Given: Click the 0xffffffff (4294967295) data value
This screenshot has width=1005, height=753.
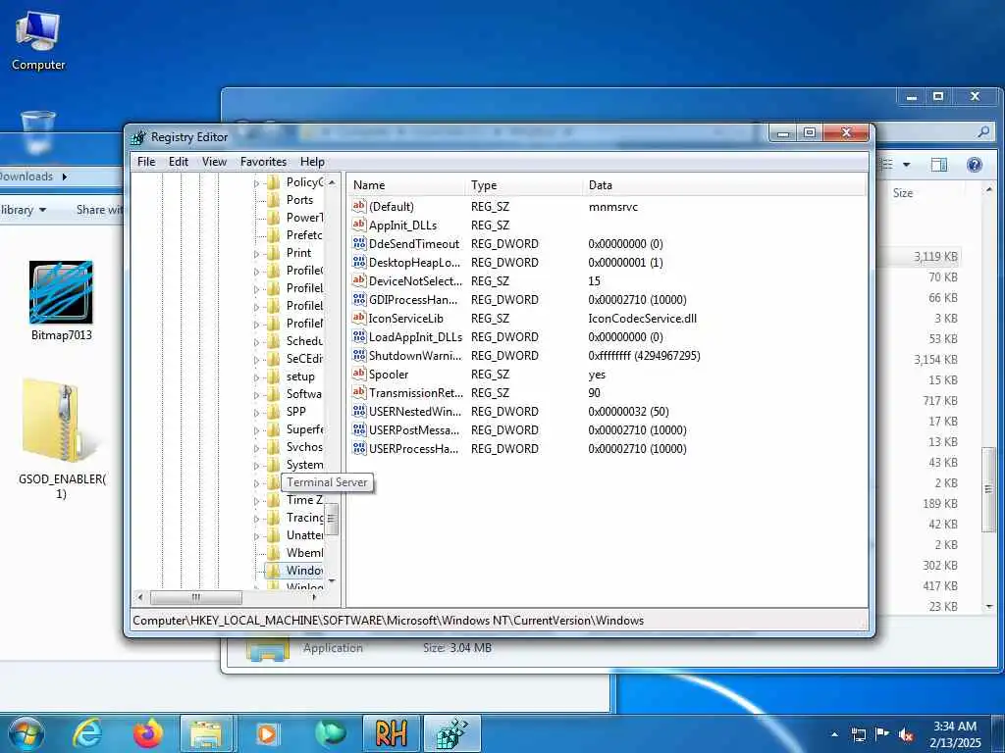Looking at the screenshot, I should click(x=644, y=355).
